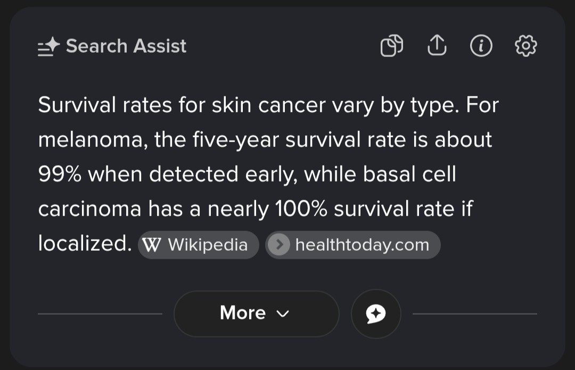The width and height of the screenshot is (575, 370).
Task: Open the healthtoday.com source link
Action: [362, 245]
